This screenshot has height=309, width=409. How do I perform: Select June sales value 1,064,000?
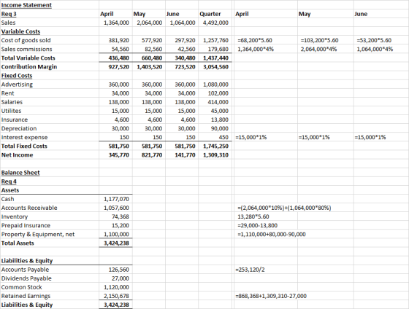183,23
